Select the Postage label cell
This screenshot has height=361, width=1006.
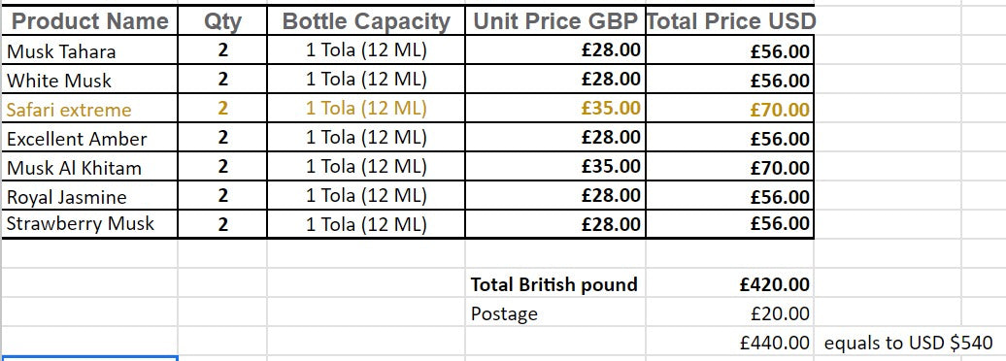pos(555,312)
